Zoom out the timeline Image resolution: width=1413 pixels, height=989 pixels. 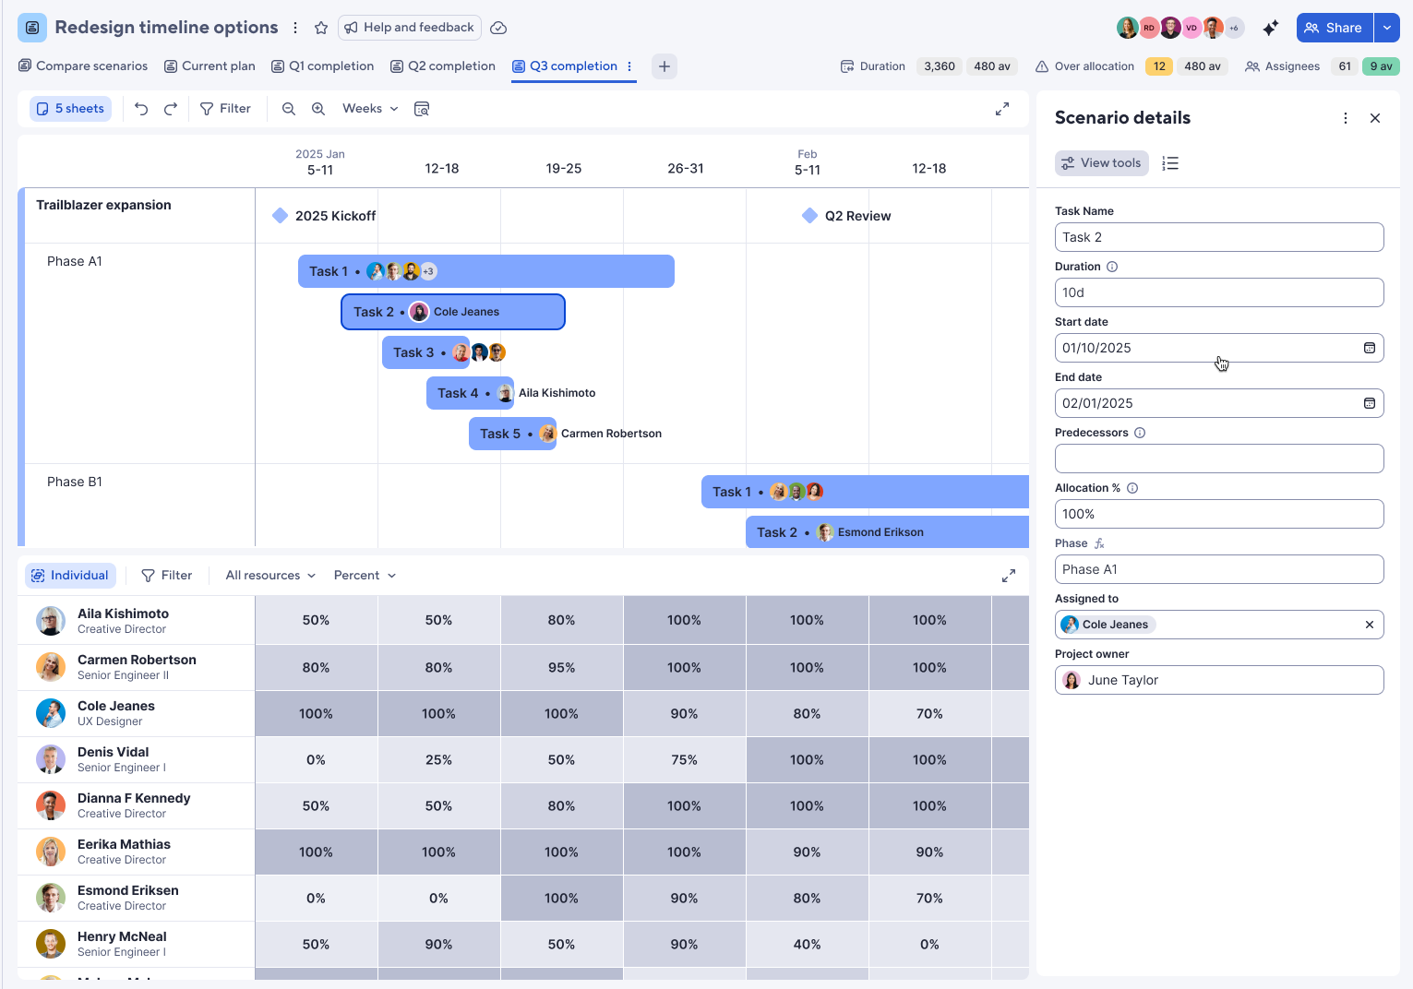(x=289, y=109)
